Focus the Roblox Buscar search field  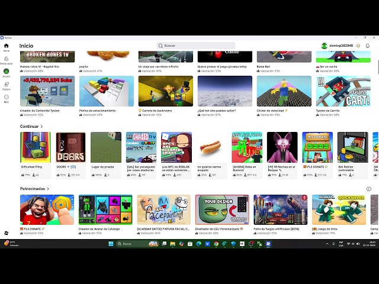coord(196,46)
